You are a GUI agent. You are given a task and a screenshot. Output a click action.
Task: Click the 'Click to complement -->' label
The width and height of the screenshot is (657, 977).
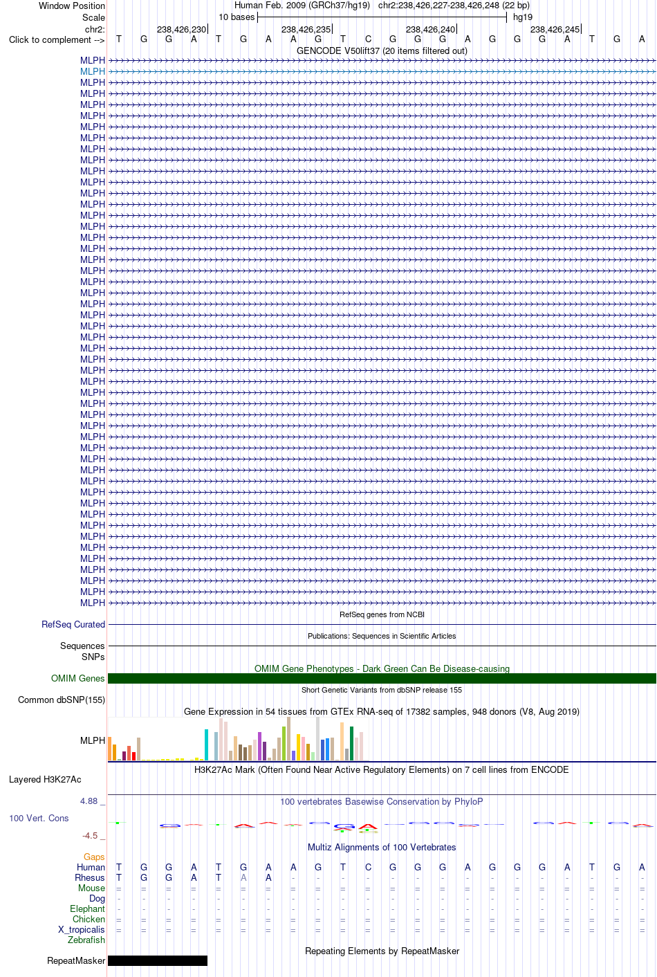tap(57, 39)
